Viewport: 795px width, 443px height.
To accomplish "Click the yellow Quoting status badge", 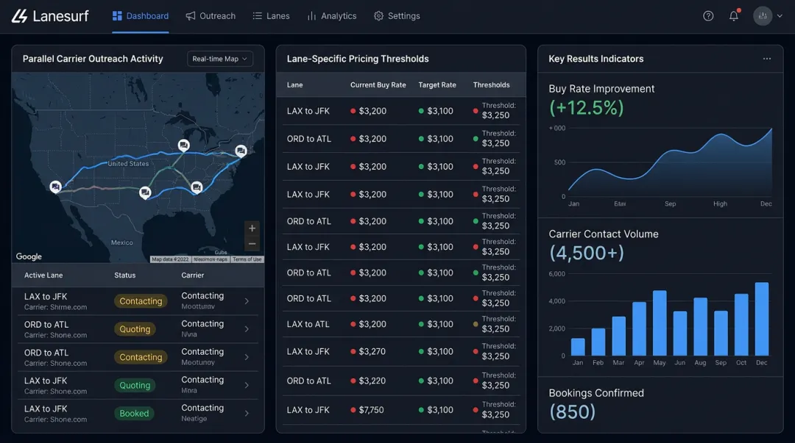I will 135,329.
